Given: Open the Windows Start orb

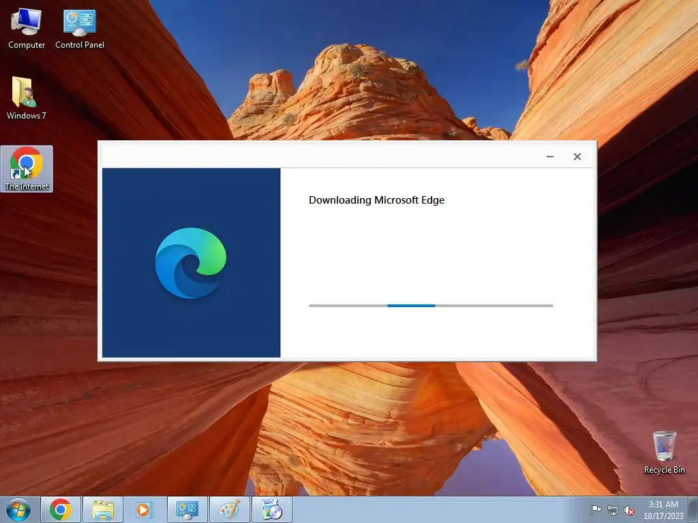Looking at the screenshot, I should (x=18, y=509).
